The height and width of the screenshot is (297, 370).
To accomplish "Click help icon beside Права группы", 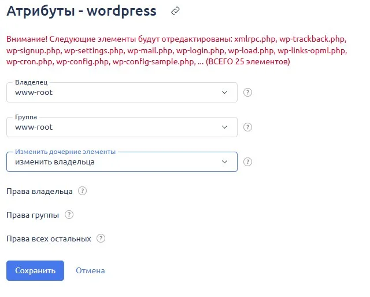I will [69, 215].
